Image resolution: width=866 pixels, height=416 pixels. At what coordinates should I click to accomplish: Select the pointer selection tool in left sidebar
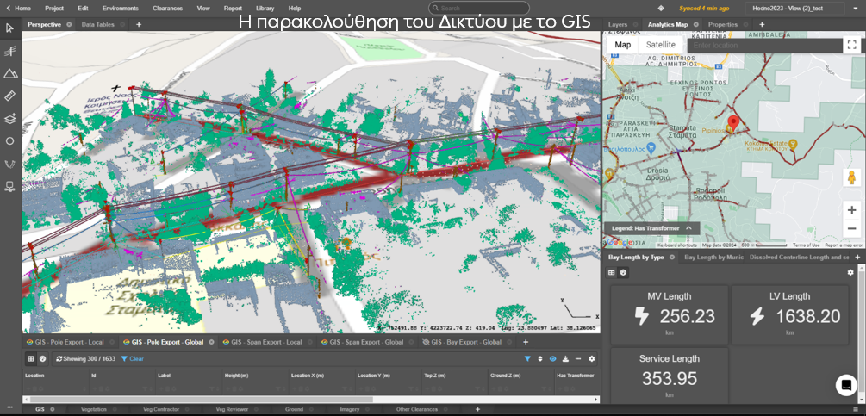coord(10,28)
